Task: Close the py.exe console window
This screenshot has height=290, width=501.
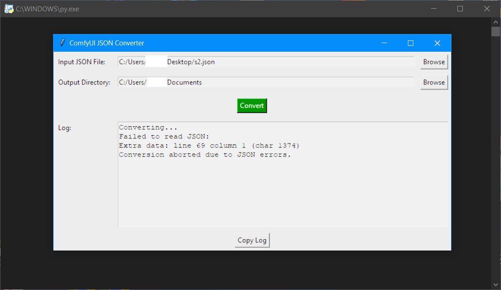Action: (x=486, y=9)
